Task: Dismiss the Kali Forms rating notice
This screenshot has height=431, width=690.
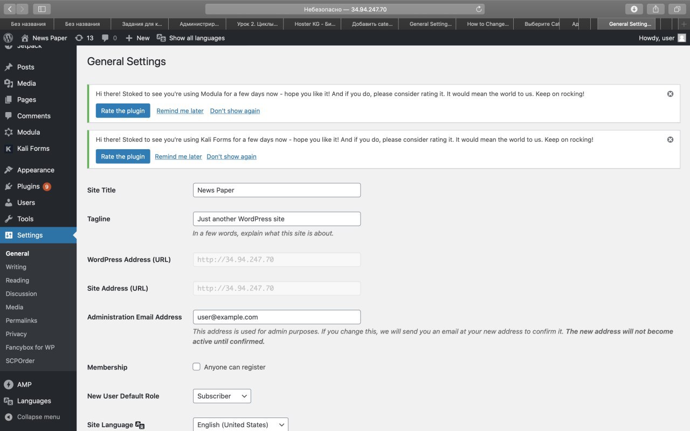Action: tap(670, 140)
